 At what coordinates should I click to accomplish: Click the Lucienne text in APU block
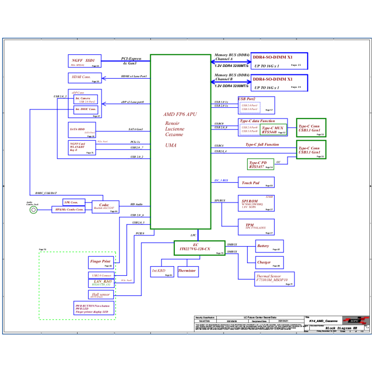coord(175,129)
